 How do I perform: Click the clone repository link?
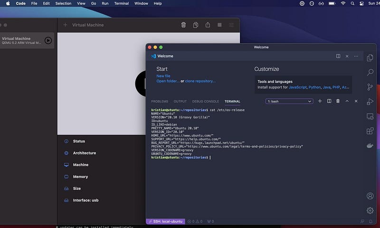point(200,81)
